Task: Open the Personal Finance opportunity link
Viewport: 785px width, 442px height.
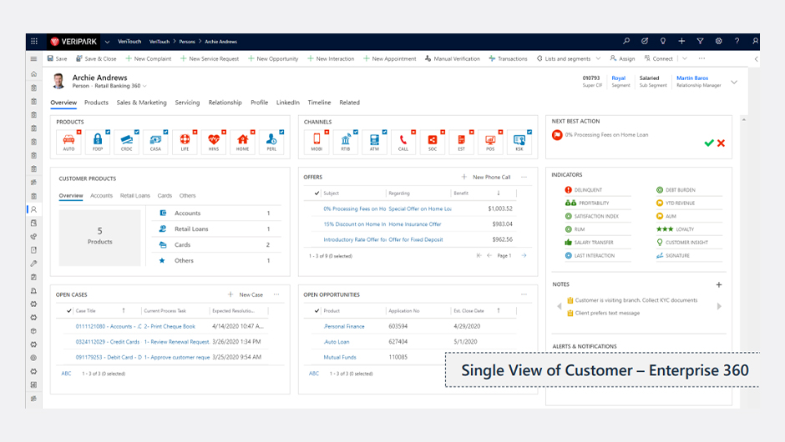Action: coord(344,327)
